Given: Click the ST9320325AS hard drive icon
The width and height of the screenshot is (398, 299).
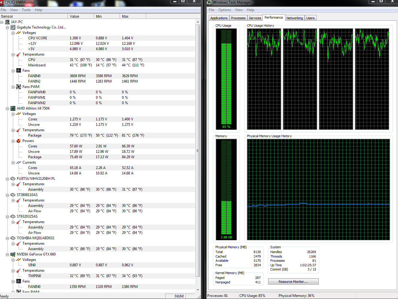Looking at the screenshot, I should click(x=13, y=216).
